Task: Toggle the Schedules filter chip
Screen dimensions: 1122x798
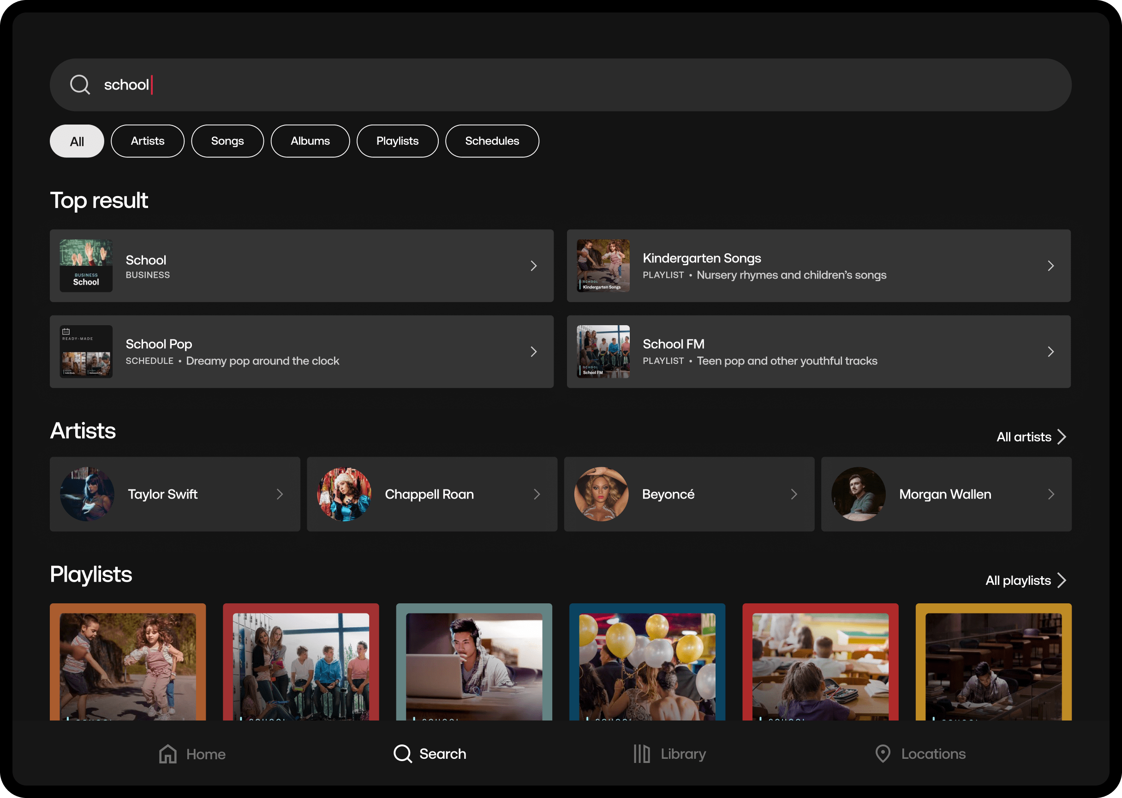Action: click(491, 141)
